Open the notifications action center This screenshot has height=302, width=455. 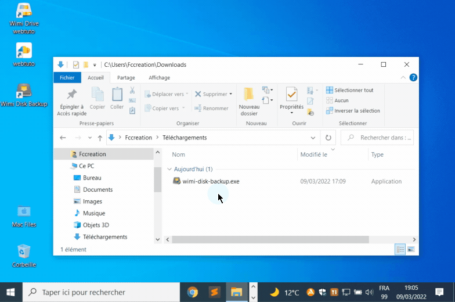click(439, 292)
